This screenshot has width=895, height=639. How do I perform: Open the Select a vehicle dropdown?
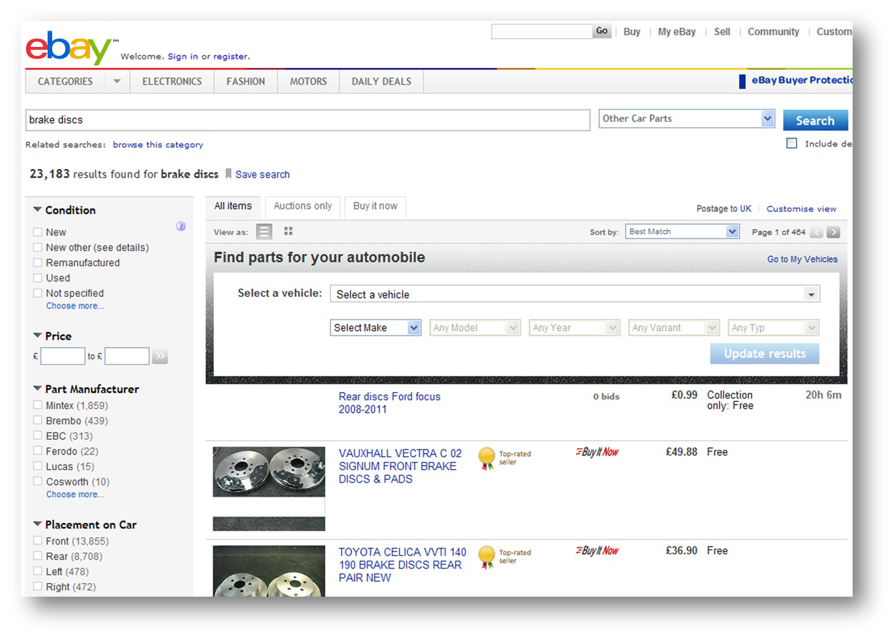tap(575, 294)
